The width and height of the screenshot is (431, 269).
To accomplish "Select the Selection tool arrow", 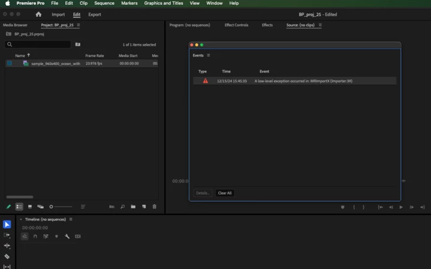I will coord(7,225).
